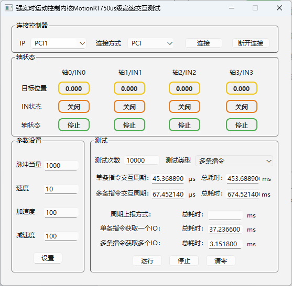Open the 连接方式 dropdown showing PCI
Image resolution: width=292 pixels, height=286 pixels.
(x=150, y=43)
